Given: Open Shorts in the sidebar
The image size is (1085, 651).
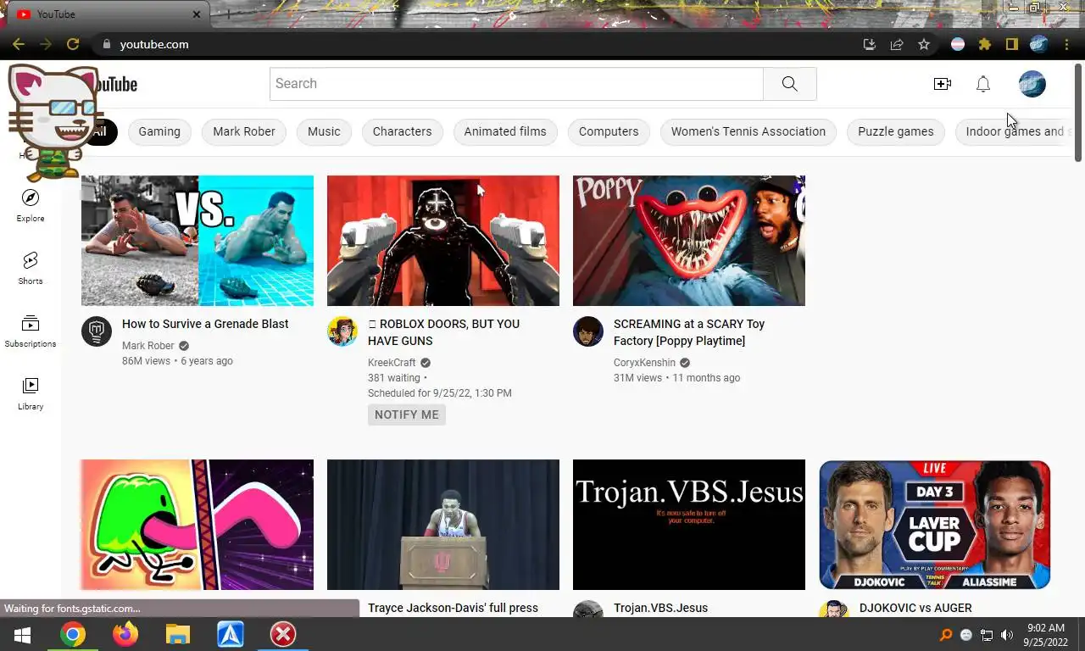Looking at the screenshot, I should pos(31,269).
